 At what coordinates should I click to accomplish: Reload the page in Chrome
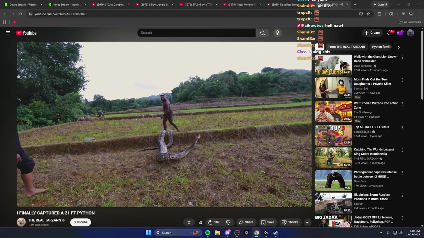(x=21, y=14)
